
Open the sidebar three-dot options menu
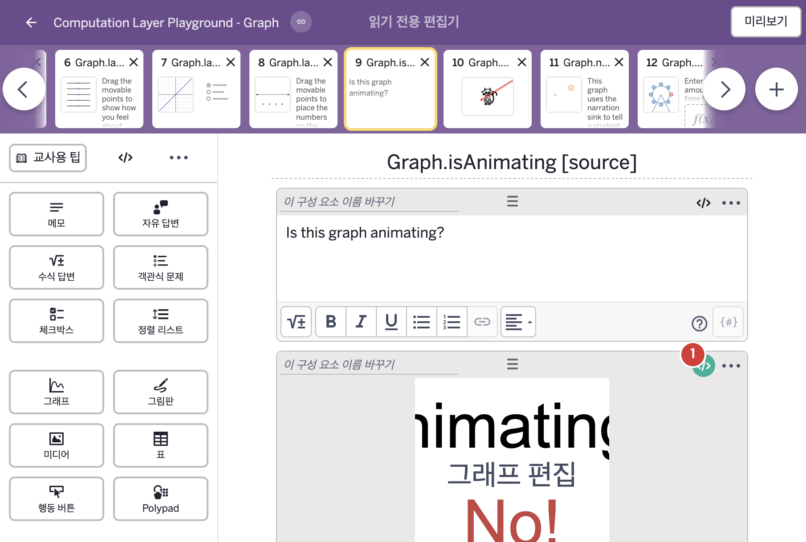[x=179, y=158]
